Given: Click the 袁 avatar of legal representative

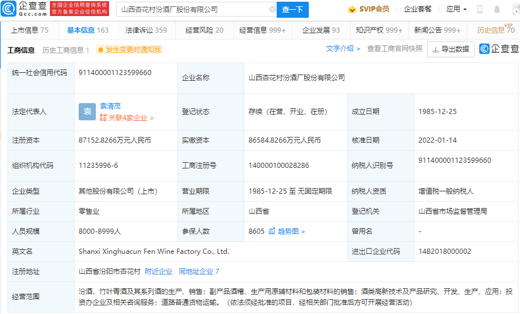Looking at the screenshot, I should (87, 112).
